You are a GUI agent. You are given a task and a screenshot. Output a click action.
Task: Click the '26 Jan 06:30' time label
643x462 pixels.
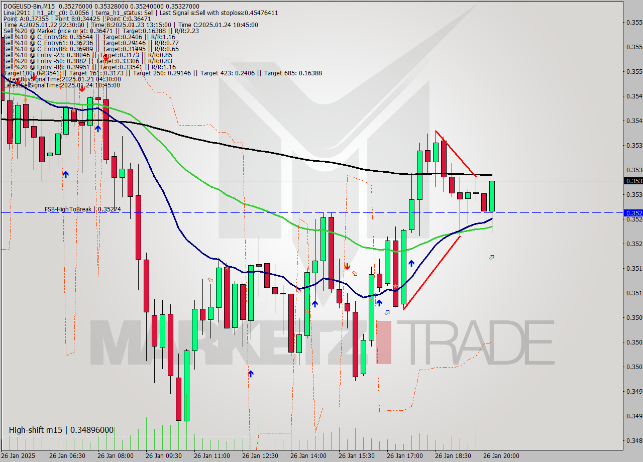[67, 455]
